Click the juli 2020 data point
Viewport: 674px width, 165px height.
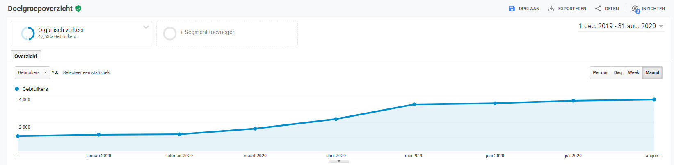point(573,101)
